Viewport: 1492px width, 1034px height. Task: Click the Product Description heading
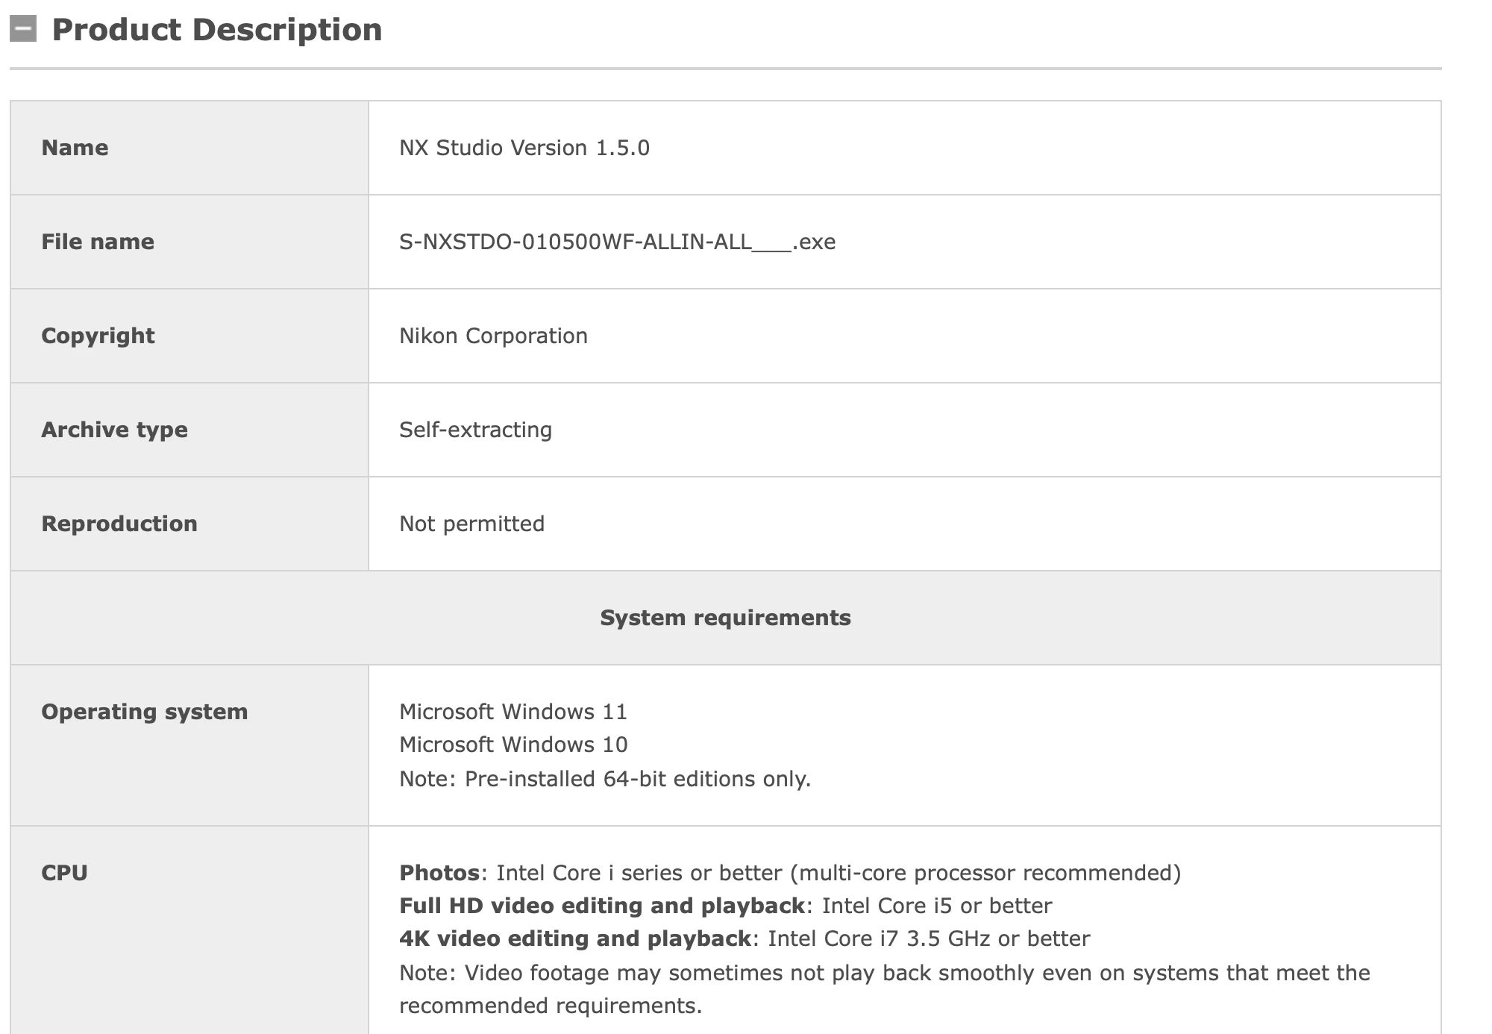(x=216, y=30)
